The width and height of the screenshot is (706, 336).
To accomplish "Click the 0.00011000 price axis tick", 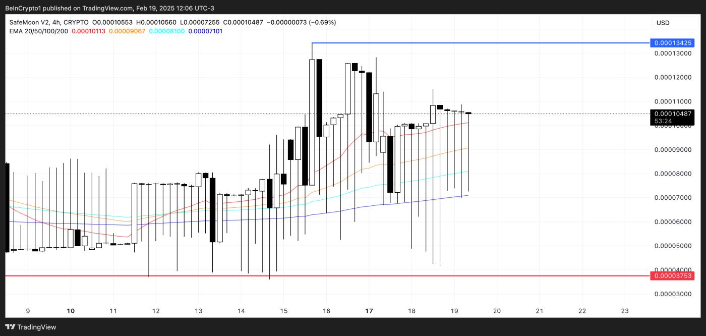I will 673,101.
